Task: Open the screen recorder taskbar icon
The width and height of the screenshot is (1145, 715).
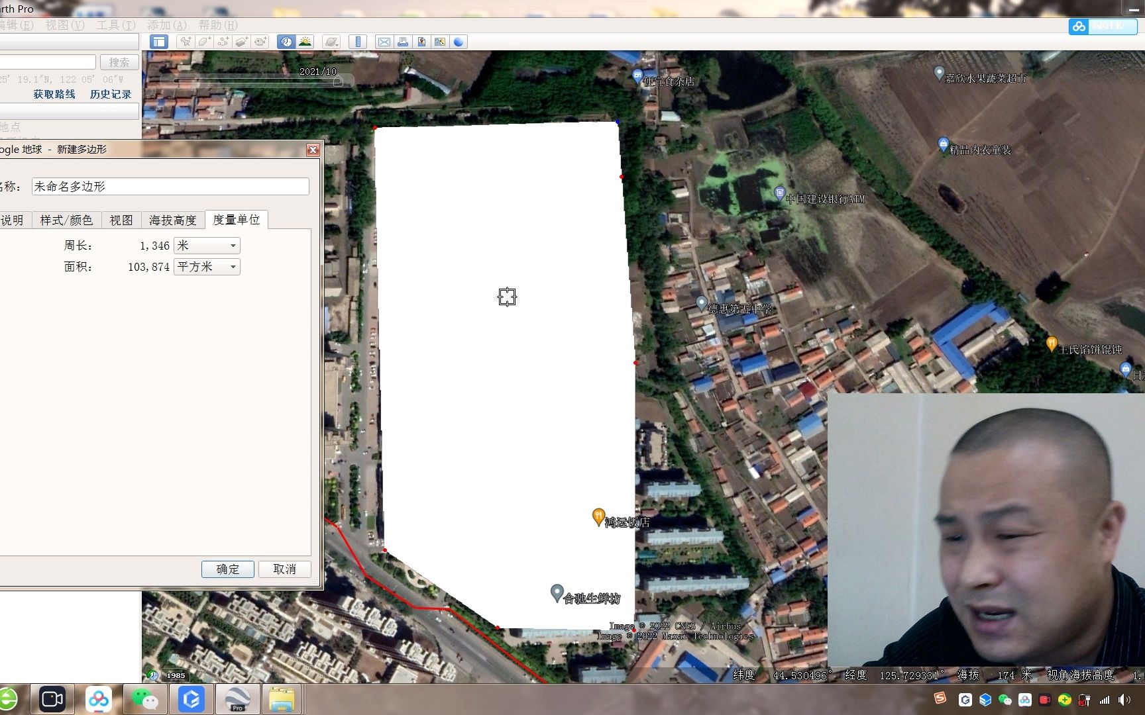Action: coord(52,700)
